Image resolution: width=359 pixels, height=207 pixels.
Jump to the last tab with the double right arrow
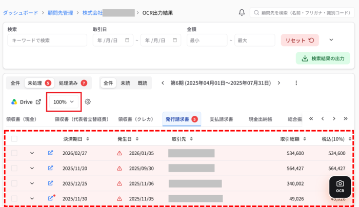coord(346,118)
